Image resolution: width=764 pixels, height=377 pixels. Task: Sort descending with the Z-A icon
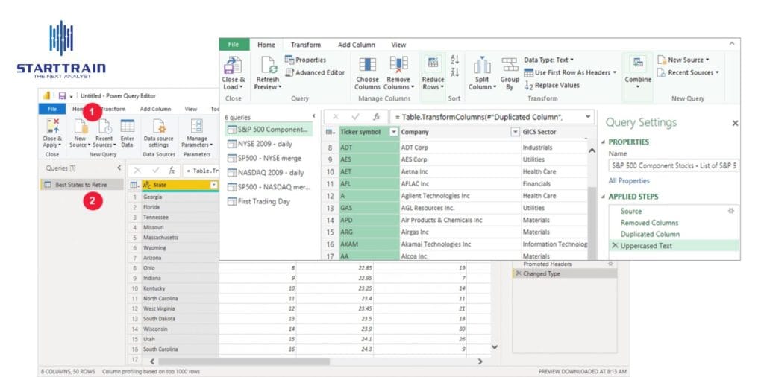coord(454,72)
